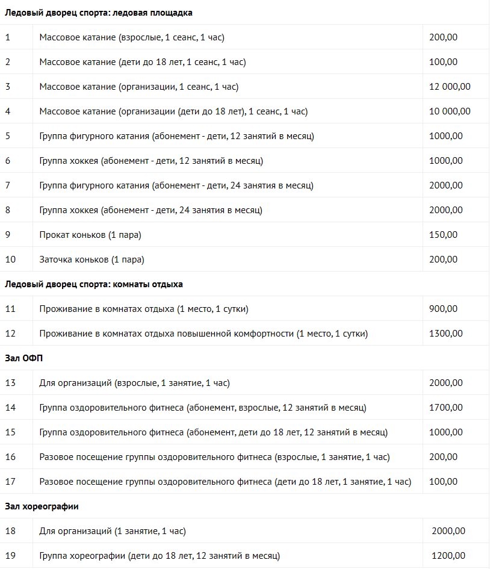
Task: Select 'Группа хореографии (дети до 18 лет...)' row
Action: click(245, 556)
